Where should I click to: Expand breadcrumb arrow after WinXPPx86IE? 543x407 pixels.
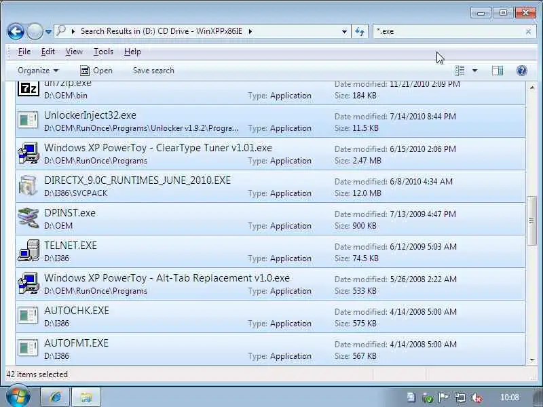[250, 31]
